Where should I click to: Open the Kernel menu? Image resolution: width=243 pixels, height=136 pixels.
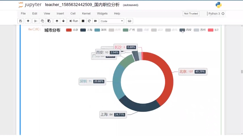(86, 14)
